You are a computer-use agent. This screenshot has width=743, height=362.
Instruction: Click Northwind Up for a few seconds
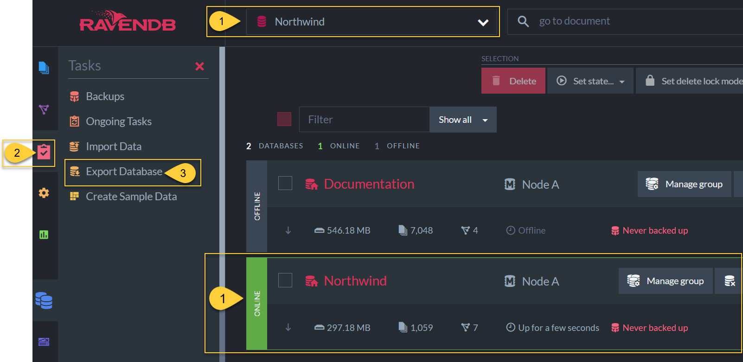[552, 328]
